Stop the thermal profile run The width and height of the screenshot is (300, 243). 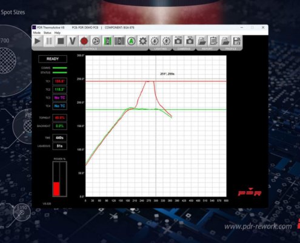[x=61, y=41]
